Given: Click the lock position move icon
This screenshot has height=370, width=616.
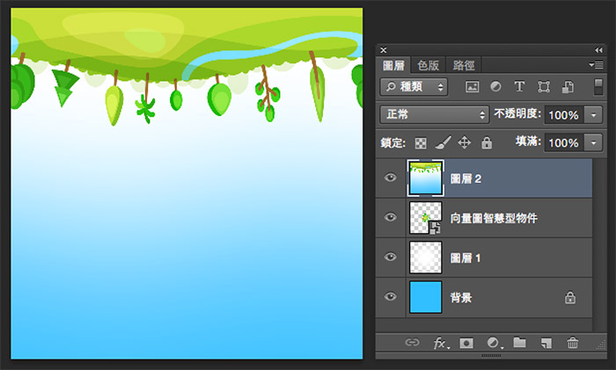Looking at the screenshot, I should (x=465, y=142).
